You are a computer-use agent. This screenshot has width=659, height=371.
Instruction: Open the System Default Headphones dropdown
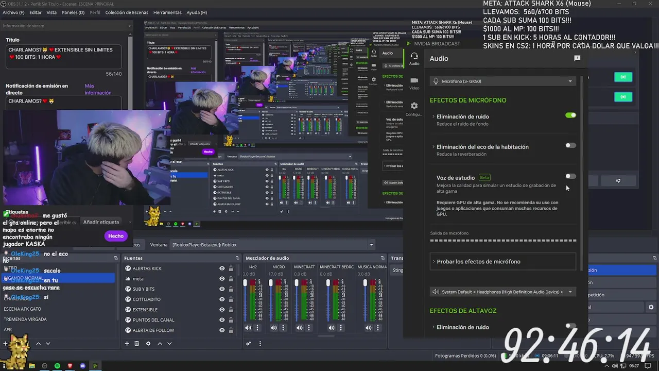pyautogui.click(x=503, y=292)
